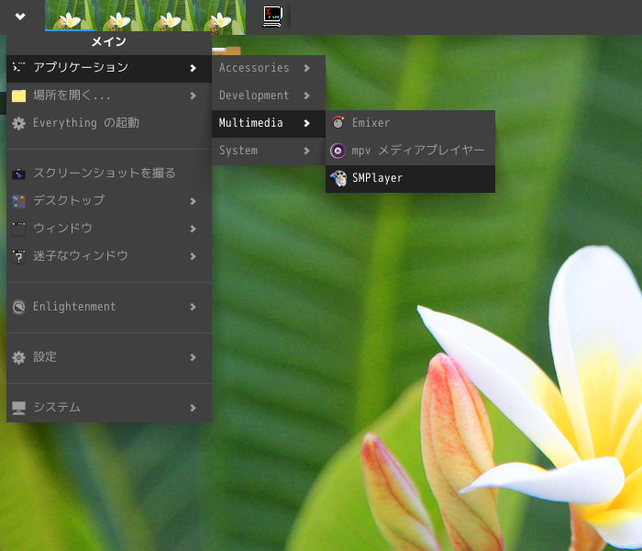This screenshot has width=642, height=551.
Task: Switch to the second virtual desktop thumbnail
Action: (x=120, y=16)
